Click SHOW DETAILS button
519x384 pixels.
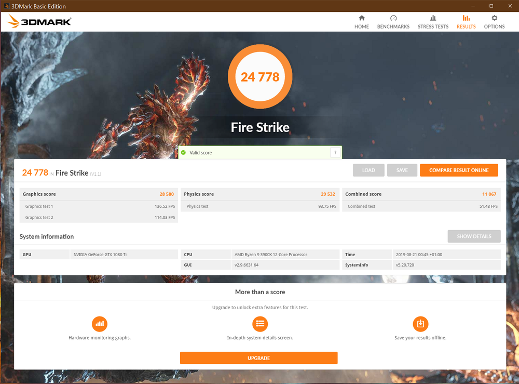(474, 236)
